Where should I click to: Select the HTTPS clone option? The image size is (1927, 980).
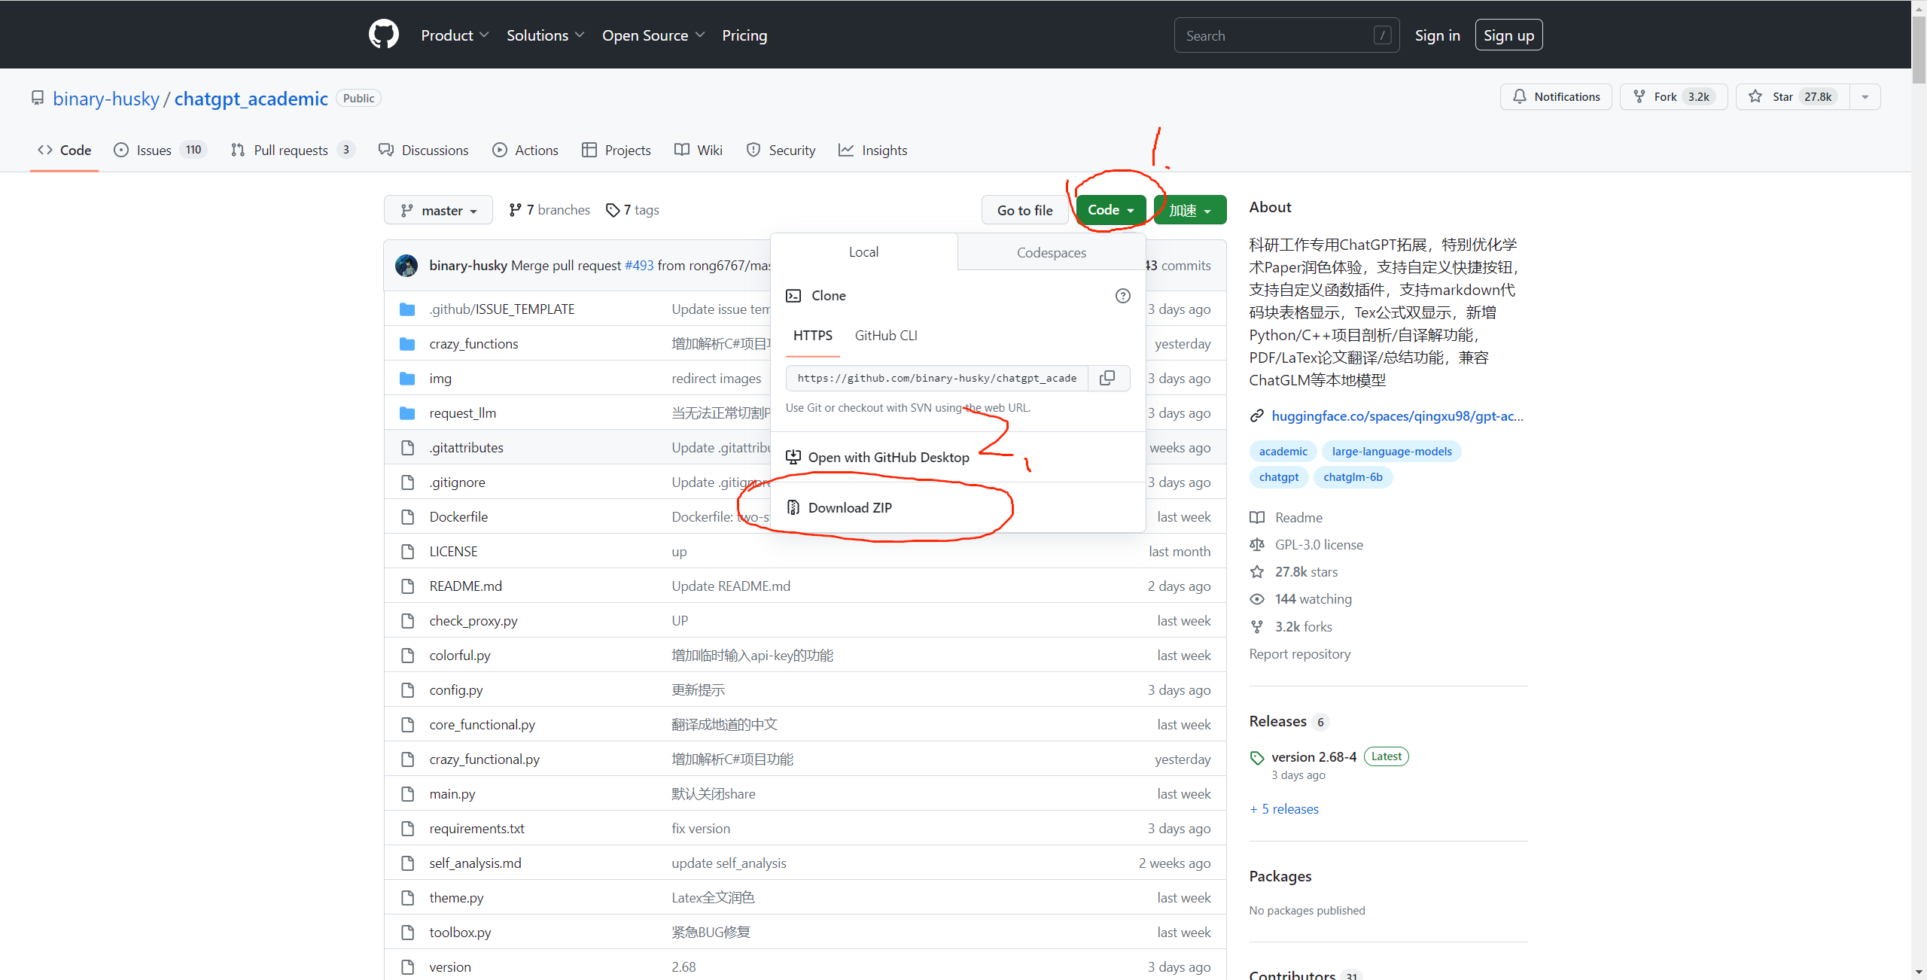[813, 336]
